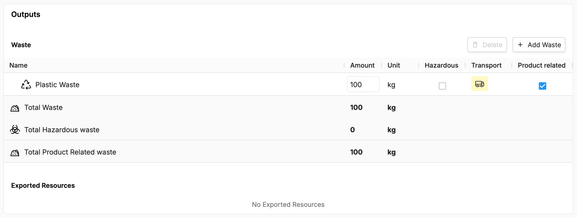Select the Hazardous column header

[441, 66]
